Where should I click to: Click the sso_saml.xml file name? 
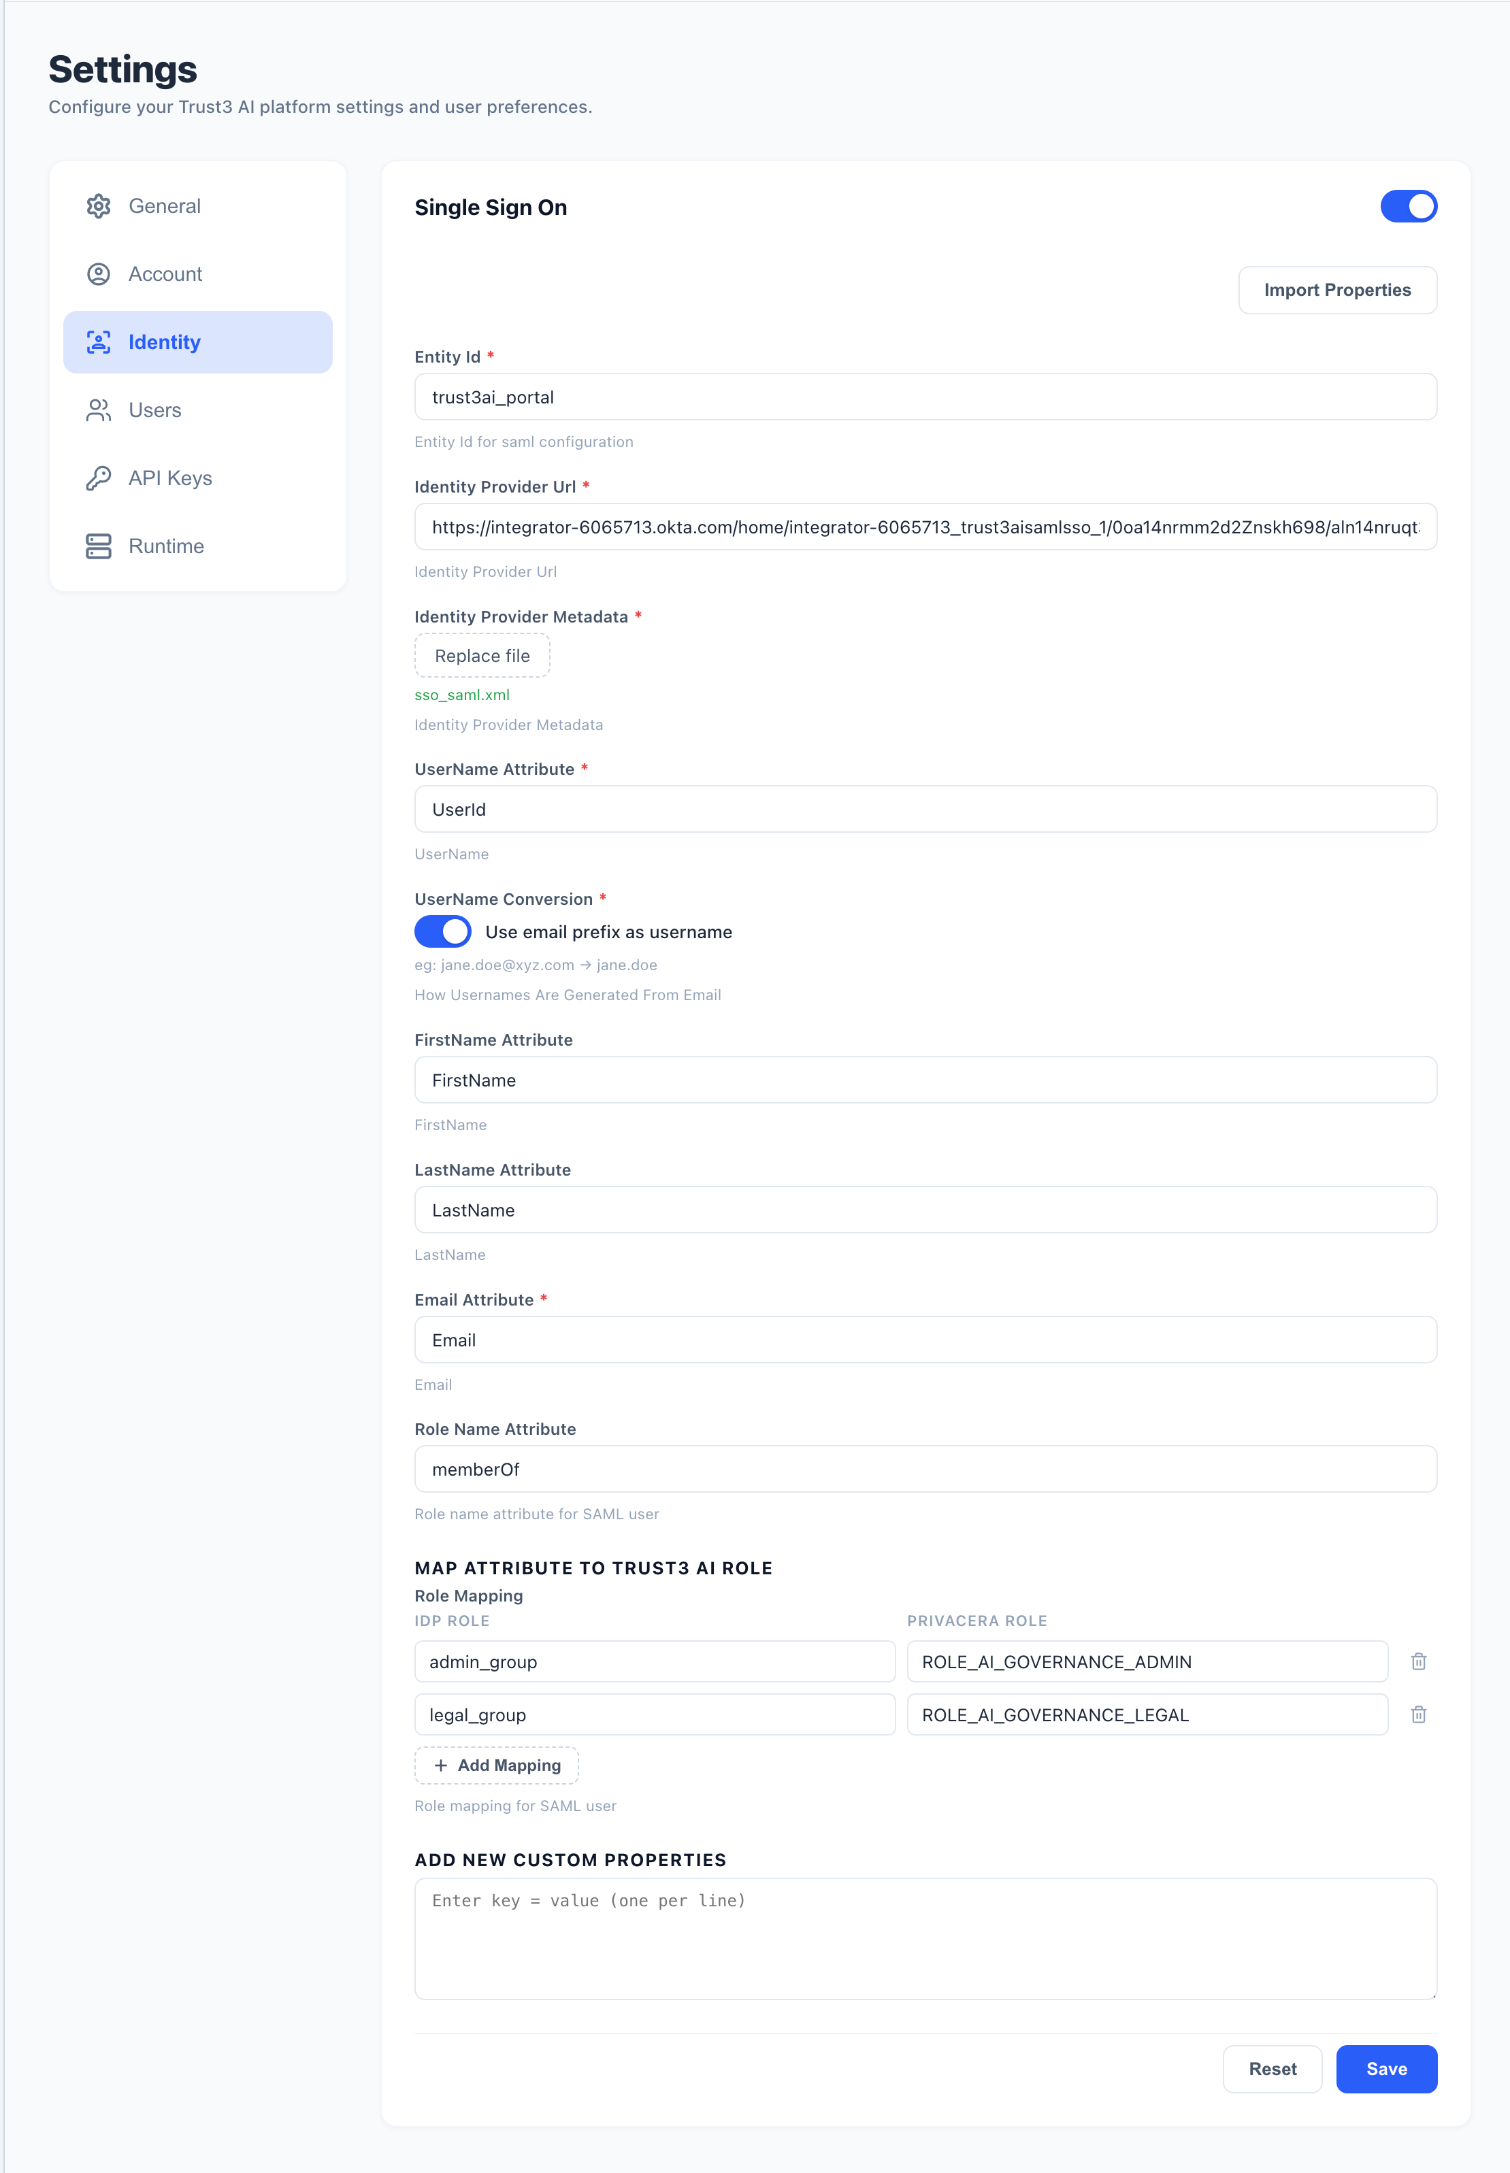(x=461, y=695)
